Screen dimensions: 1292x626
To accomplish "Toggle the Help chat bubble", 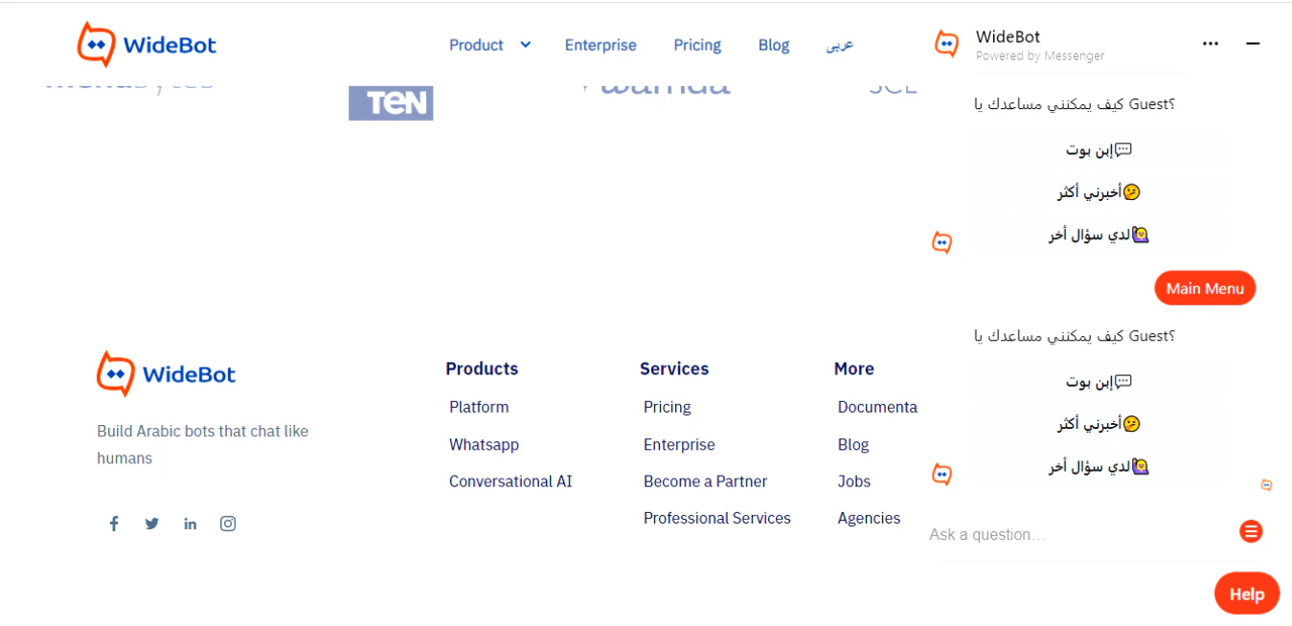I will click(x=1246, y=592).
